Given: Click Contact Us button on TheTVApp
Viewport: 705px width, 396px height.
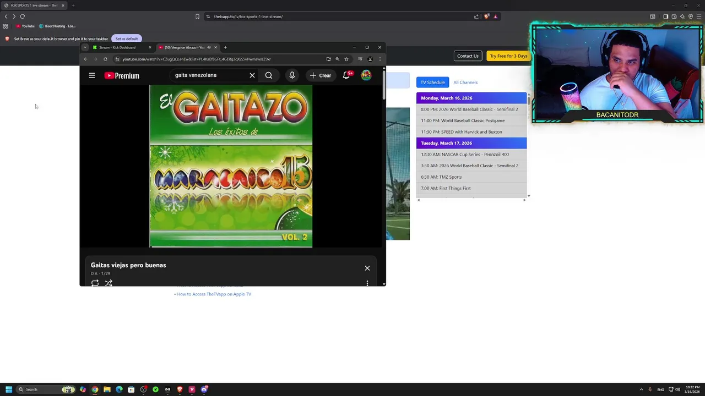Looking at the screenshot, I should 468,56.
